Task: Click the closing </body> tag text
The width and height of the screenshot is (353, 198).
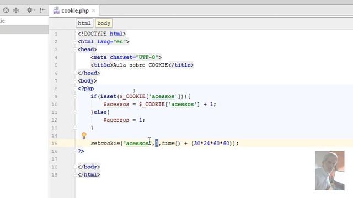Action: coord(89,167)
